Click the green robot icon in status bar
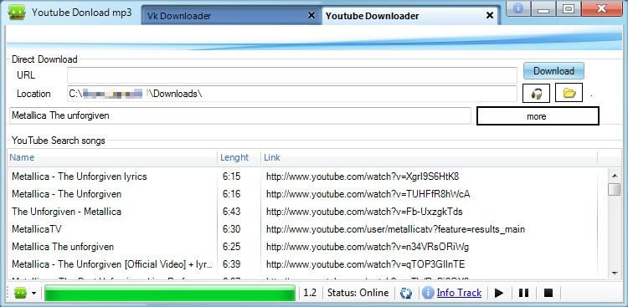 click(x=20, y=293)
